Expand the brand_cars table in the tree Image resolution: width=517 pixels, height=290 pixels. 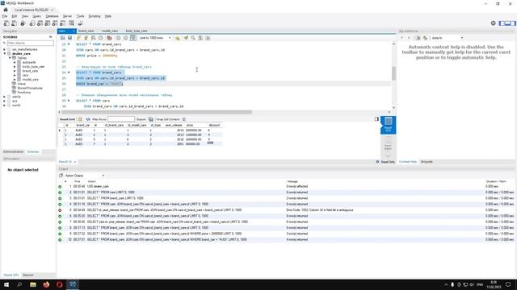click(15, 71)
